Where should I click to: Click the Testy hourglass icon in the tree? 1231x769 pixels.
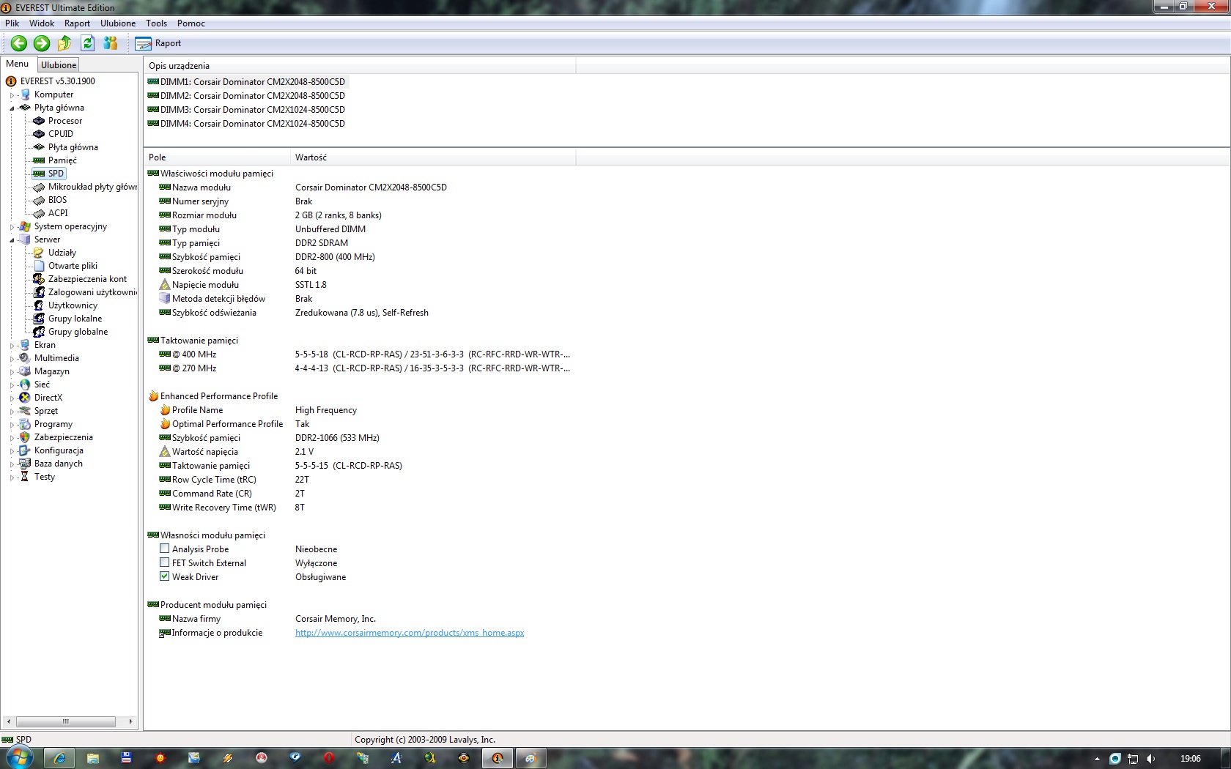(25, 477)
